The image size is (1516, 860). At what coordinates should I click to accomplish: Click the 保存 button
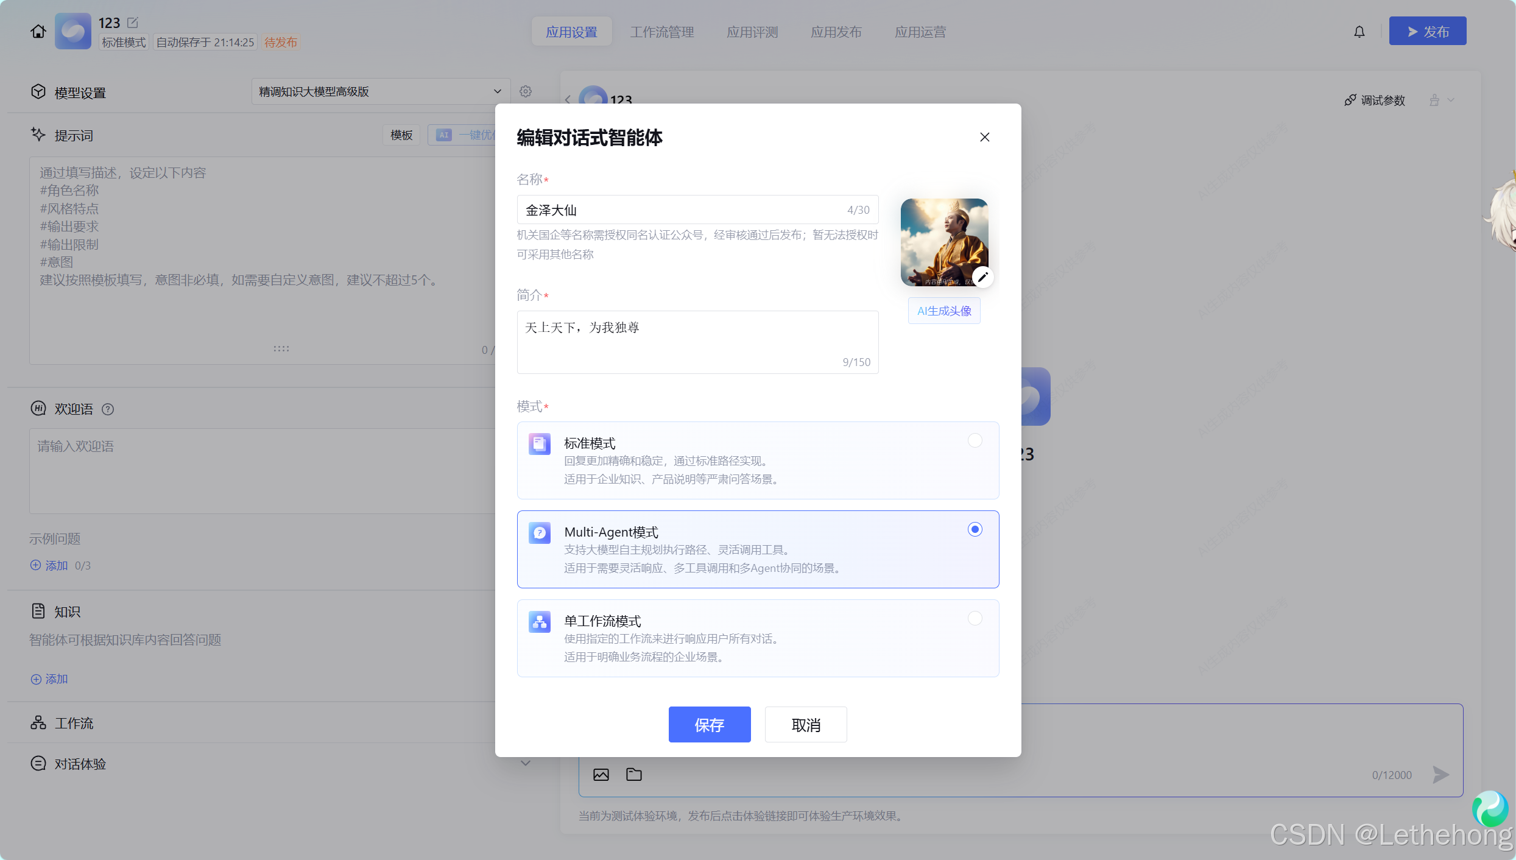click(x=709, y=725)
